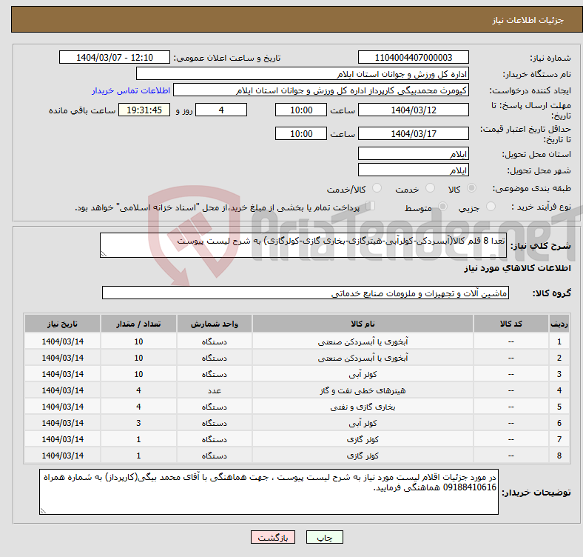Screen dimensions: 583x557
Task: Click the delivery province field ایلام
Action: (x=413, y=154)
